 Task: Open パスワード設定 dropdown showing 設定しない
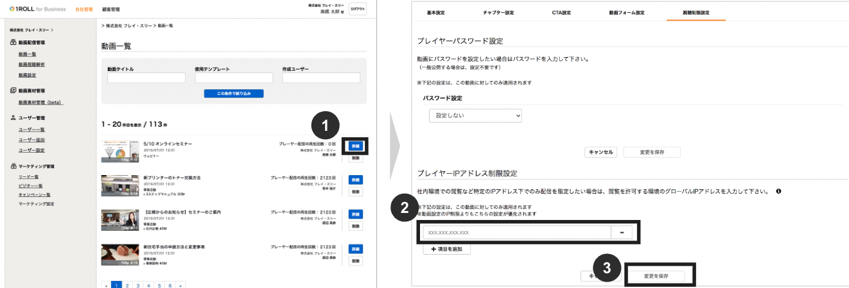pos(475,115)
